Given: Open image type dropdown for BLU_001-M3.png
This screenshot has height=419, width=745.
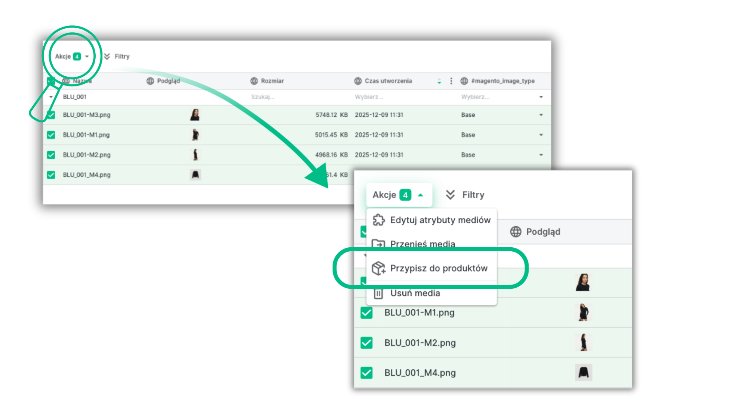Looking at the screenshot, I should click(x=541, y=115).
